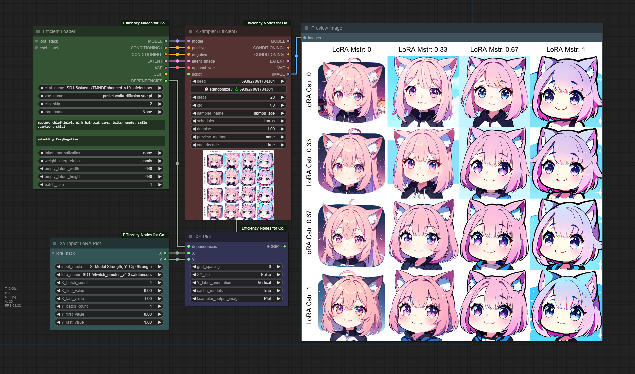The height and width of the screenshot is (374, 635).
Task: Toggle the cache_models True setting
Action: 237,291
